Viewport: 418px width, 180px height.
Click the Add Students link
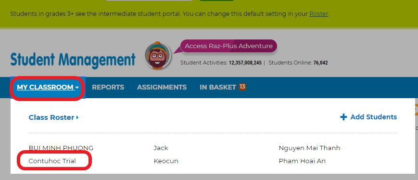373,117
